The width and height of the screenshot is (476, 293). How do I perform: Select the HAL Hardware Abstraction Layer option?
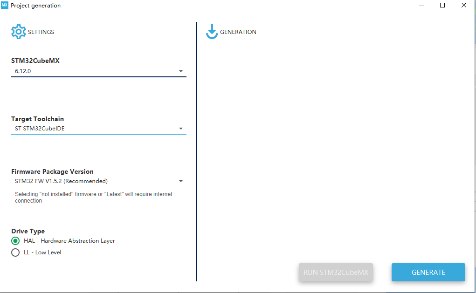pyautogui.click(x=15, y=241)
